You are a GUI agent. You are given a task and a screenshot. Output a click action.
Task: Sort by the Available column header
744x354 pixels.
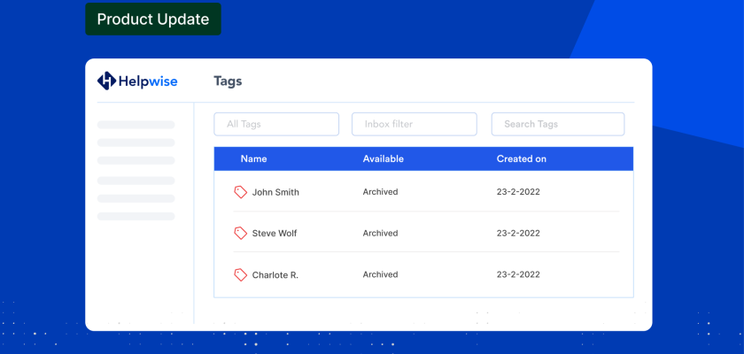(x=383, y=159)
